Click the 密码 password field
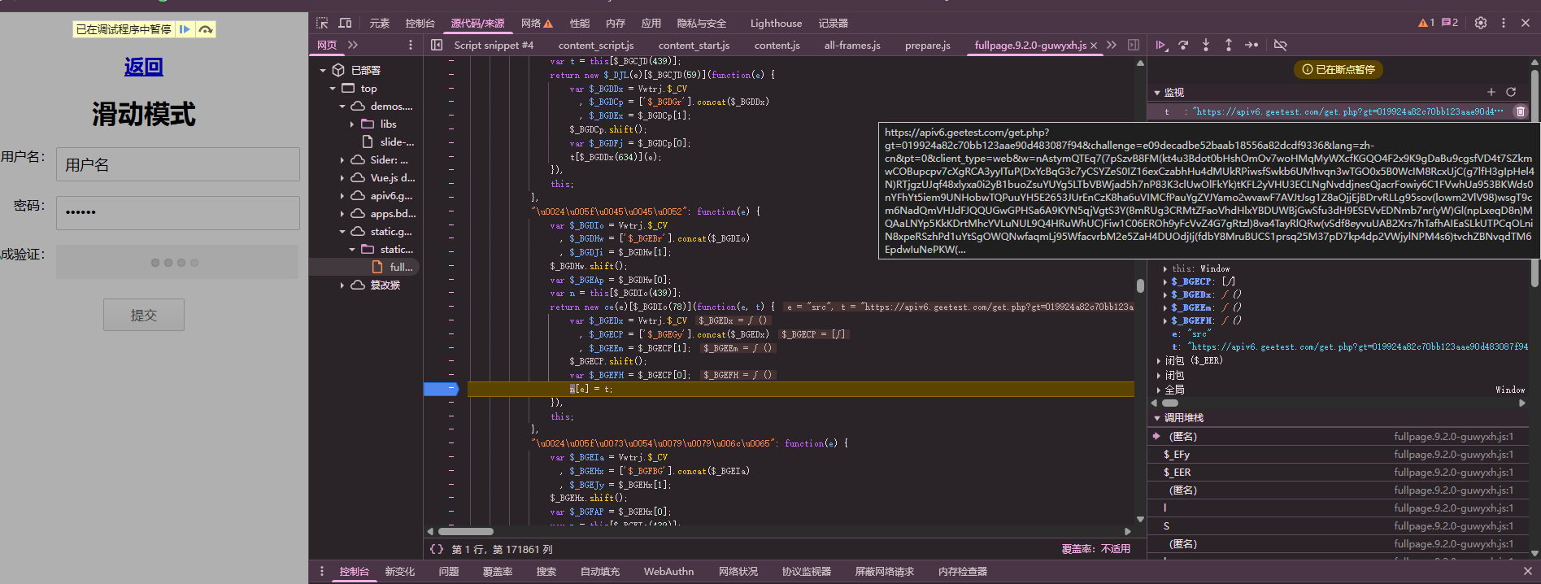This screenshot has width=1541, height=584. coord(178,213)
